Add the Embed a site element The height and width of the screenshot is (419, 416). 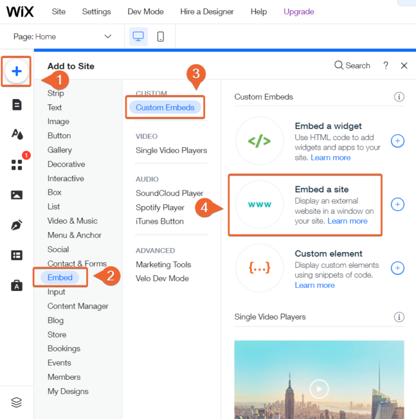point(398,204)
